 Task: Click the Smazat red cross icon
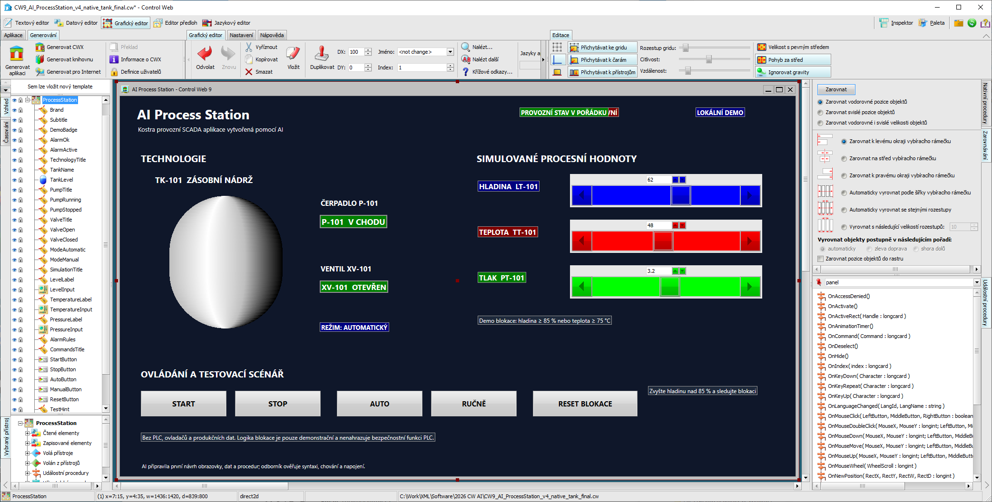(x=249, y=72)
